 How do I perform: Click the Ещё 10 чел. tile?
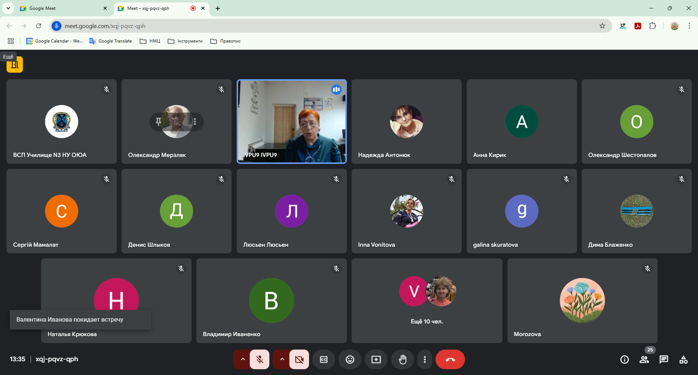[x=427, y=301]
